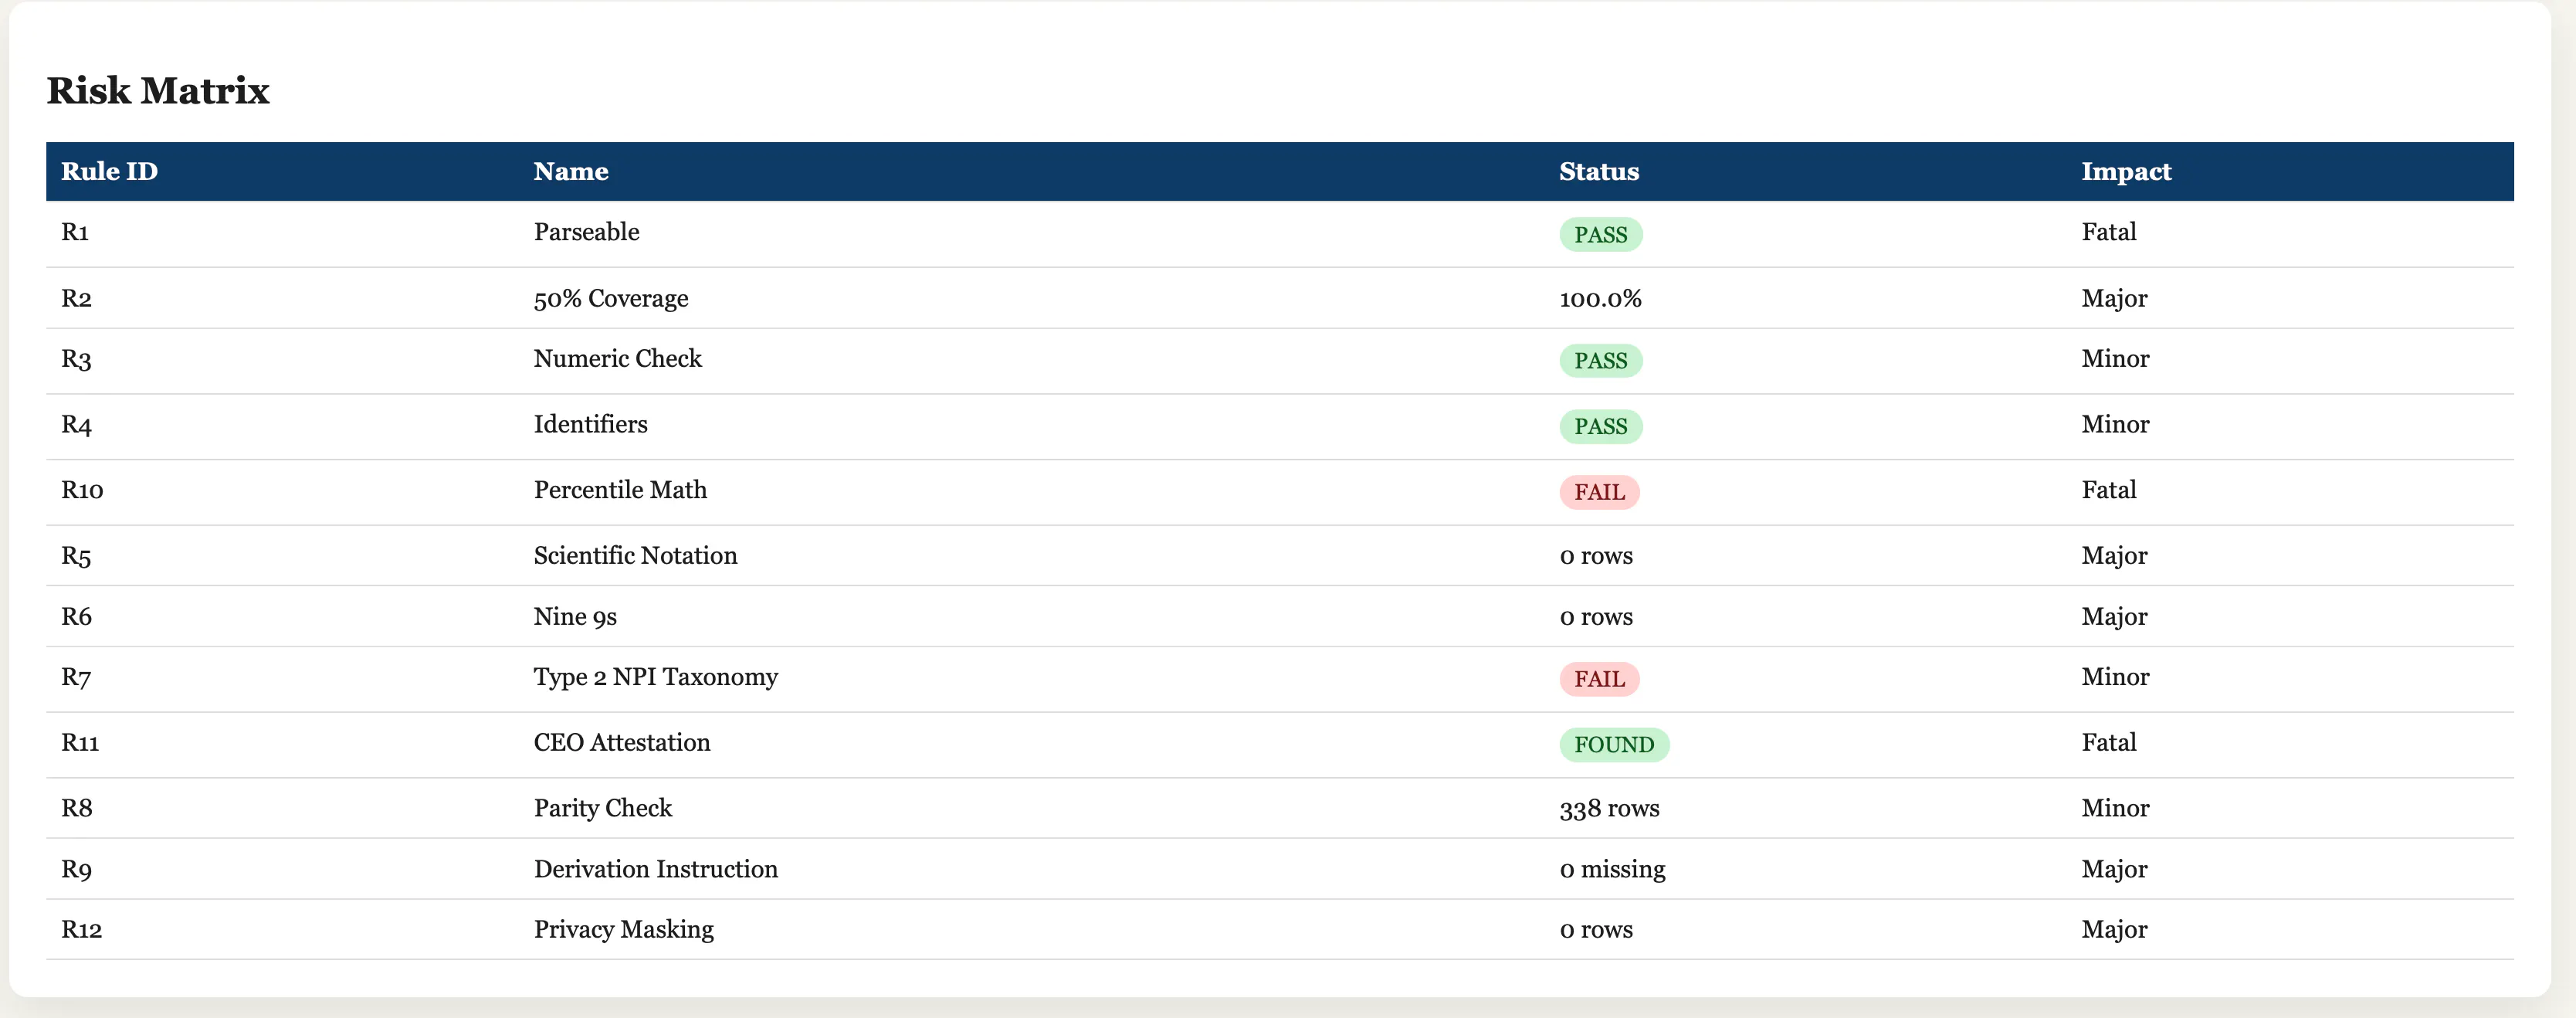Image resolution: width=2576 pixels, height=1018 pixels.
Task: Click the Privacy Masking name cell
Action: click(x=623, y=929)
